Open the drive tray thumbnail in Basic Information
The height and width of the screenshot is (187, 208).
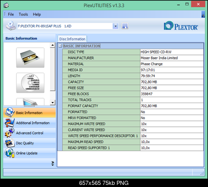point(30,57)
